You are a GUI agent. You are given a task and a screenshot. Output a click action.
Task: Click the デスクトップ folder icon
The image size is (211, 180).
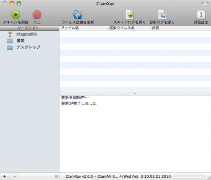(x=10, y=47)
